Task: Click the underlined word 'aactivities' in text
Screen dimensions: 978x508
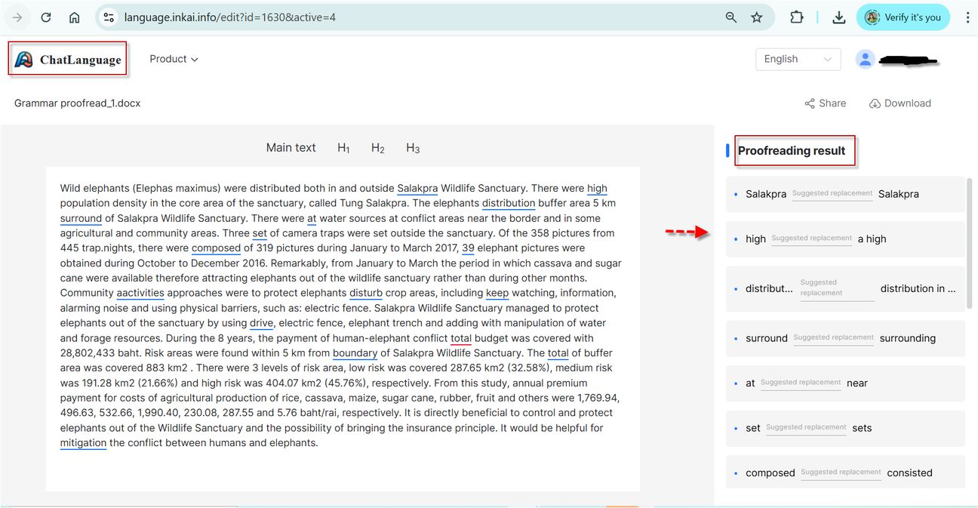Action: click(140, 293)
